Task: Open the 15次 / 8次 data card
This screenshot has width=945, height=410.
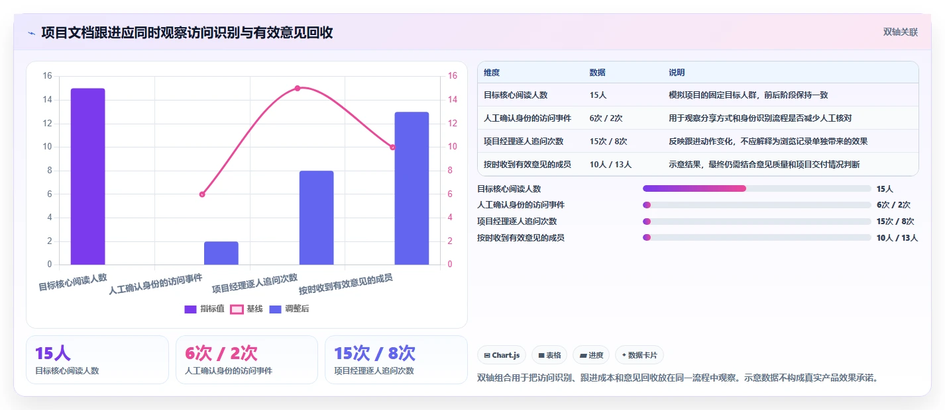Action: [396, 360]
